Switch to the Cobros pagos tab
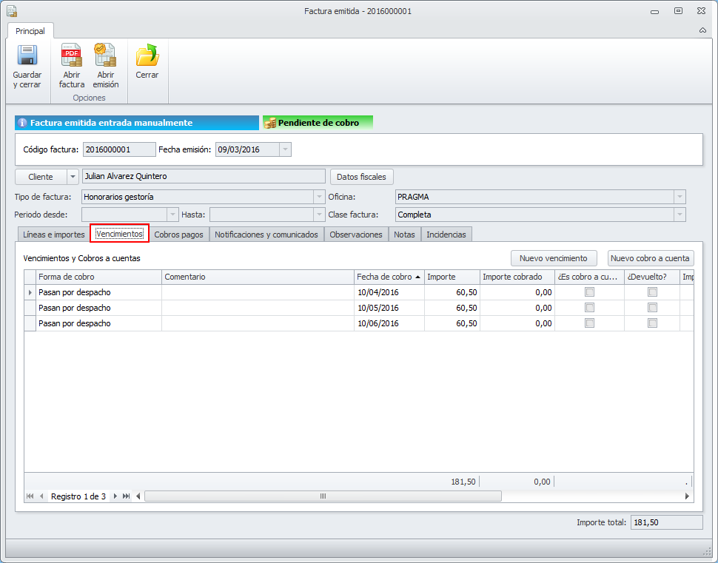The height and width of the screenshot is (563, 718). point(178,235)
